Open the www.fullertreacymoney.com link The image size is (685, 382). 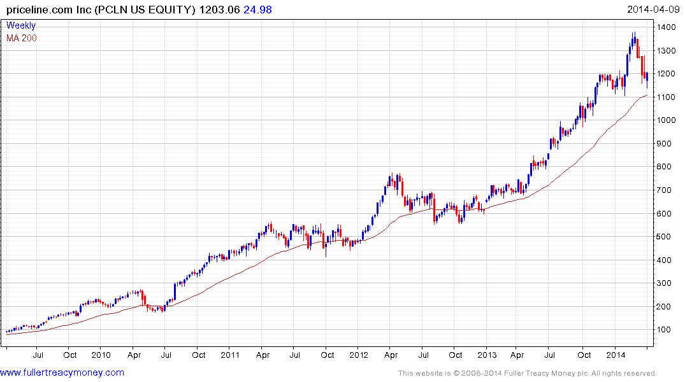click(62, 372)
